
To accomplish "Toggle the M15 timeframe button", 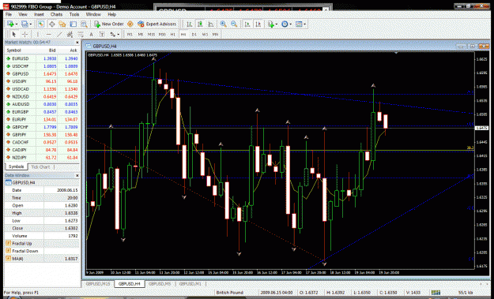I will pos(151,34).
